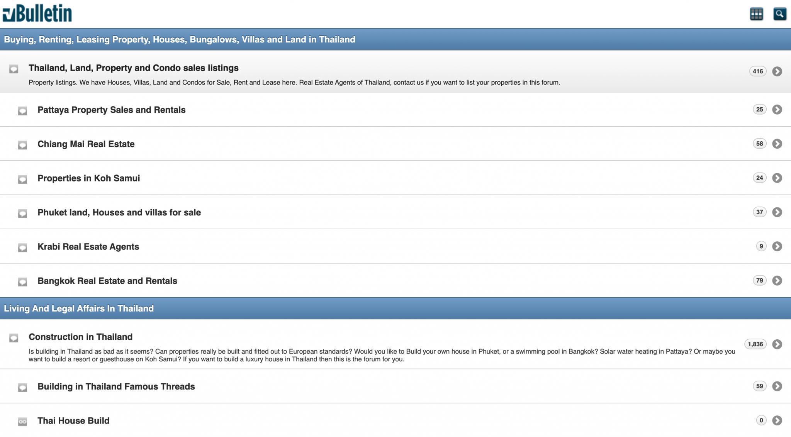Click the arrow icon next to Chiang Mai Real Estate
The image size is (791, 437).
(777, 144)
